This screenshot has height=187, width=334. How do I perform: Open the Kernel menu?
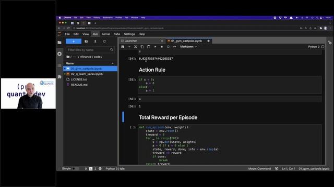(x=106, y=34)
